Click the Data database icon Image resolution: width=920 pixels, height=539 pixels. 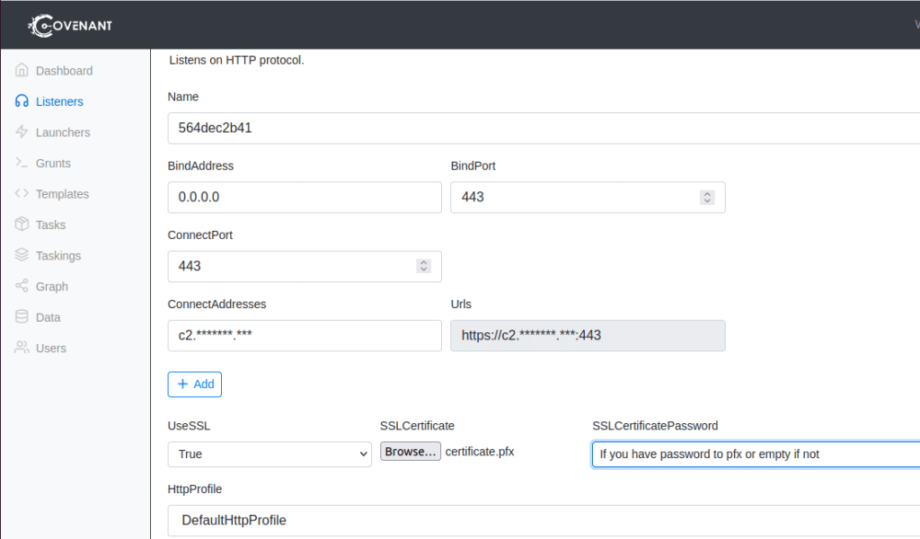pos(22,317)
